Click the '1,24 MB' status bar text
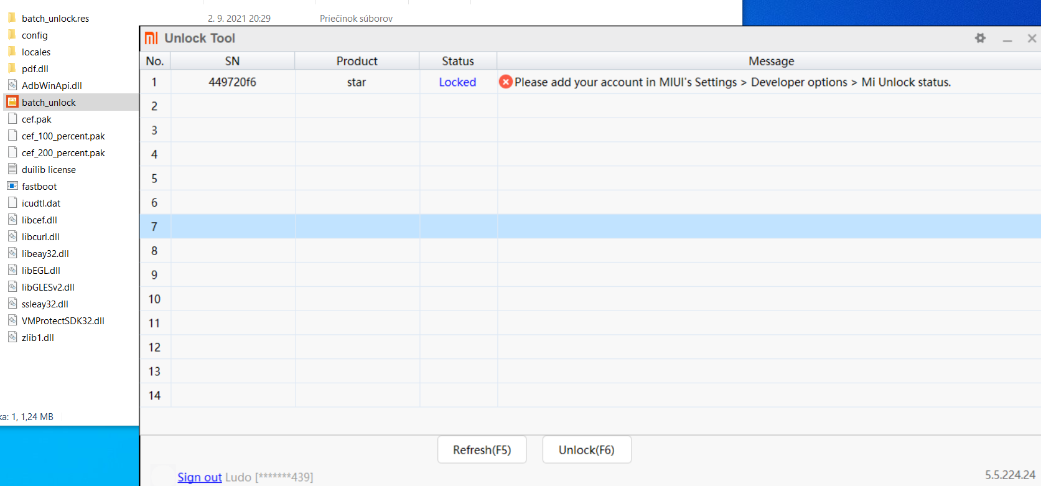 click(37, 417)
